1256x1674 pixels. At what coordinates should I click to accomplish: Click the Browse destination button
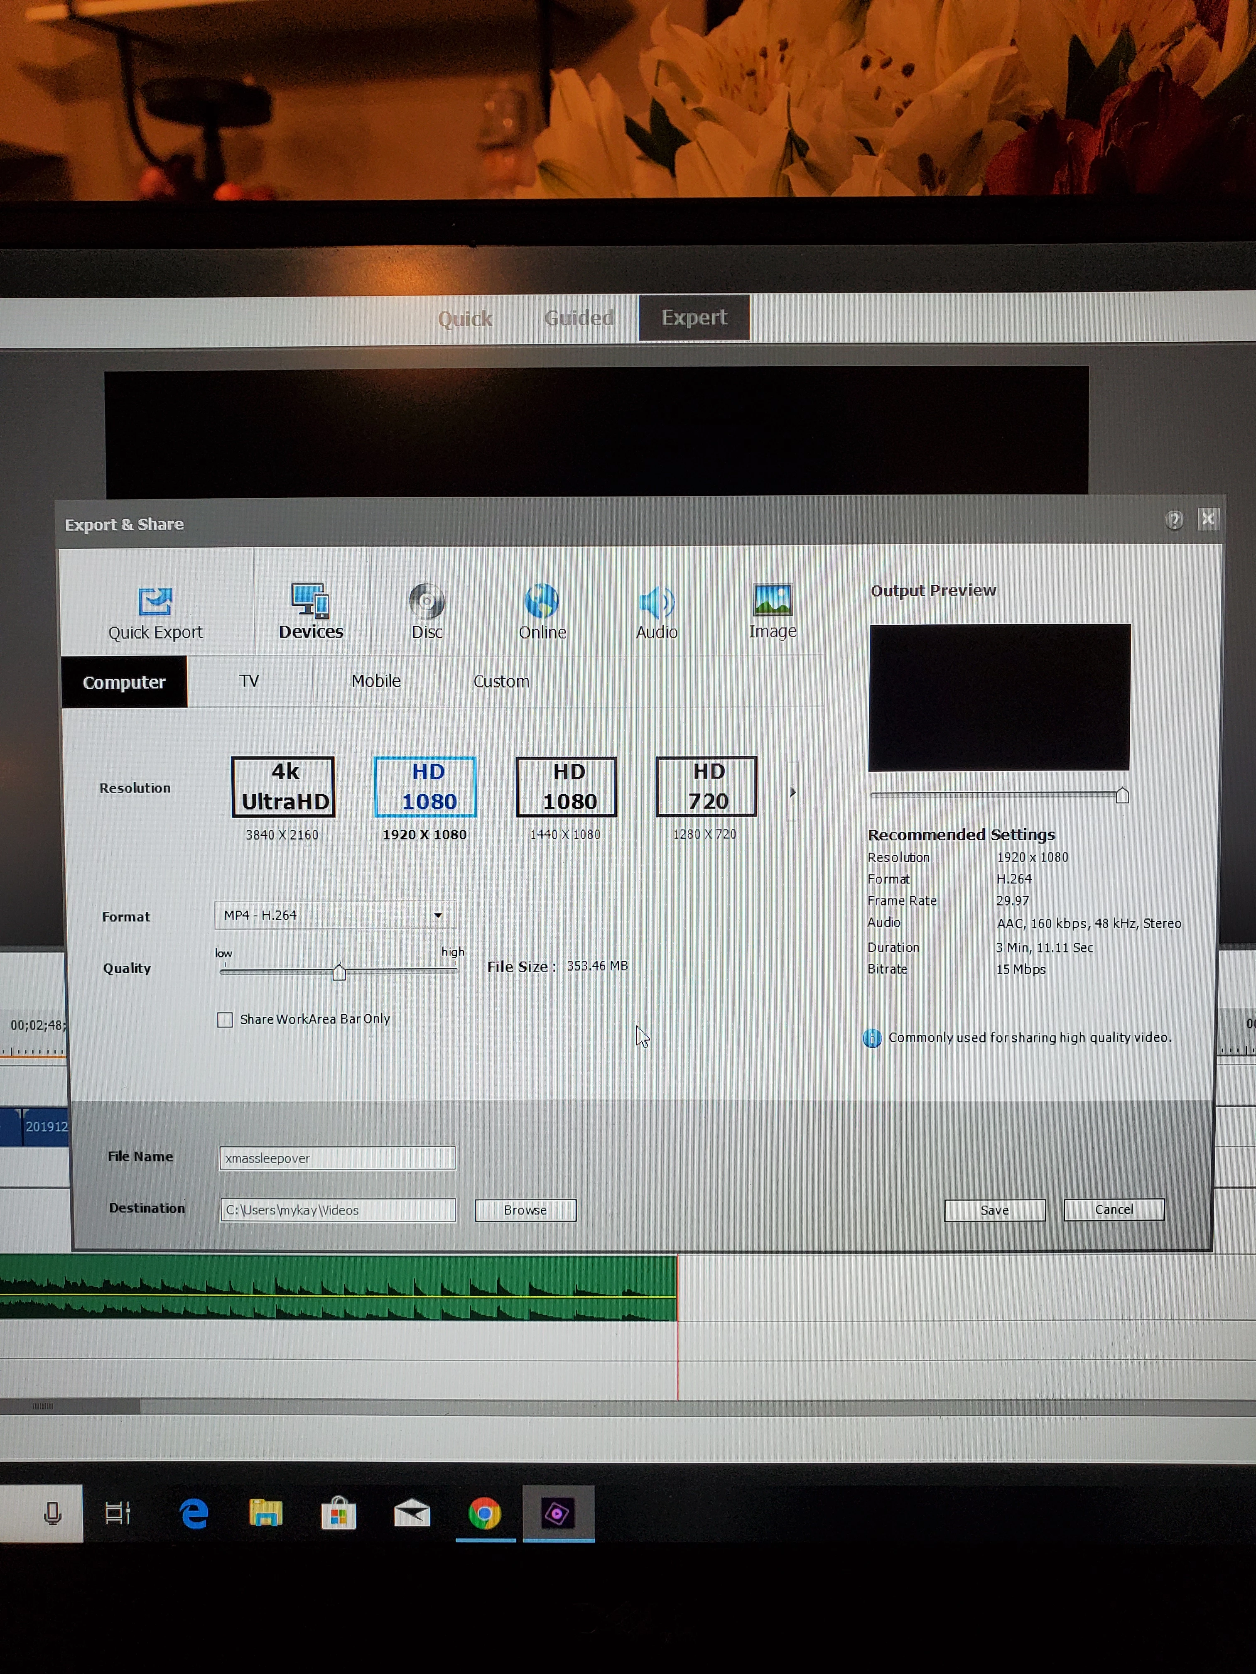coord(525,1209)
